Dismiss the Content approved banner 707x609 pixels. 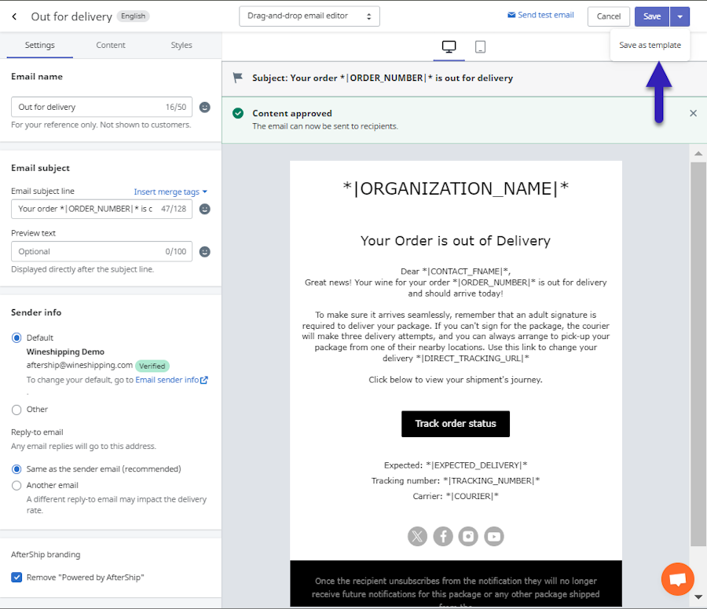(x=693, y=114)
